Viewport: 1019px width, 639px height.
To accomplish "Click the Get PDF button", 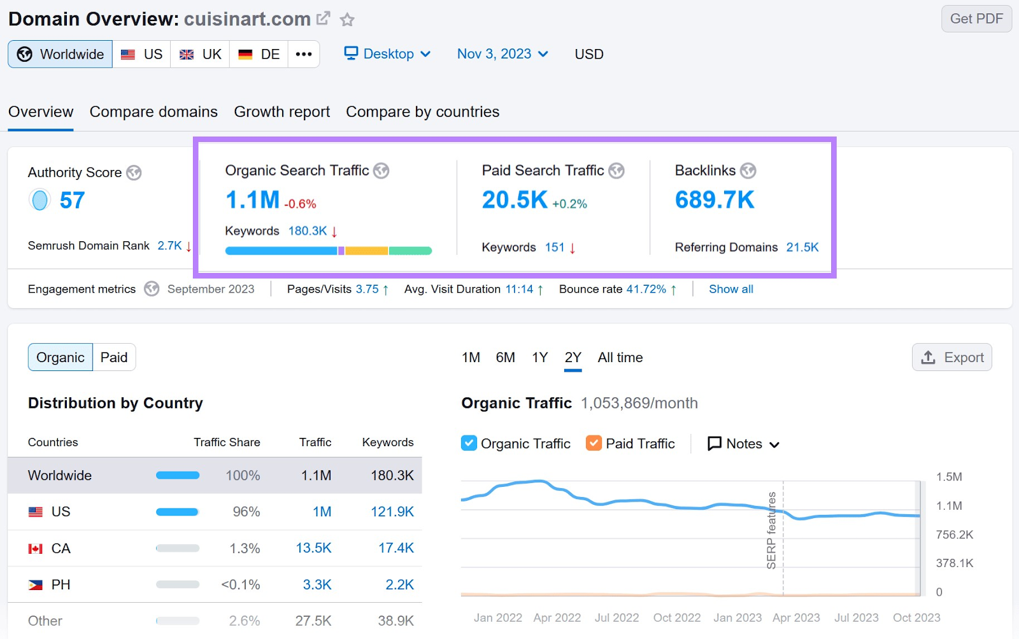I will pyautogui.click(x=976, y=18).
